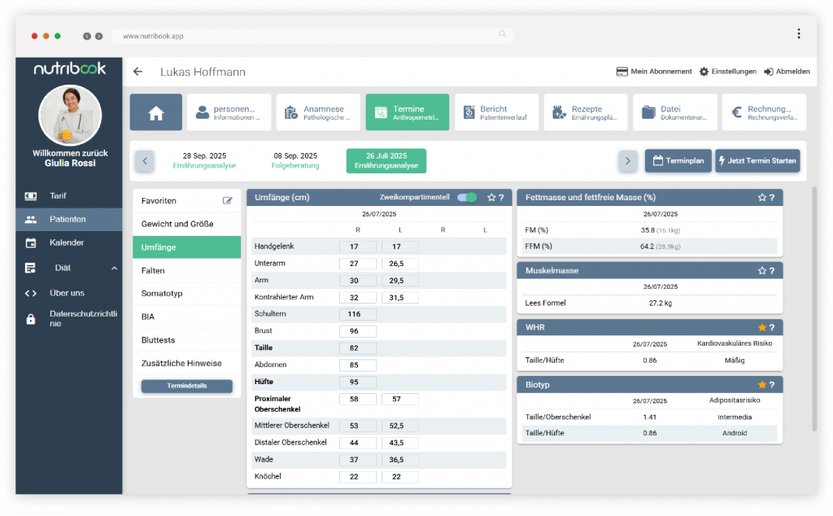Image resolution: width=833 pixels, height=516 pixels.
Task: Click the browser three-dot menu icon
Action: 799,34
